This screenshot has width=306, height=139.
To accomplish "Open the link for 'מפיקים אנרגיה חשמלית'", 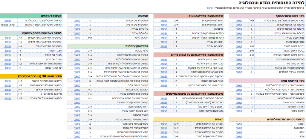I will (x=239, y=72).
